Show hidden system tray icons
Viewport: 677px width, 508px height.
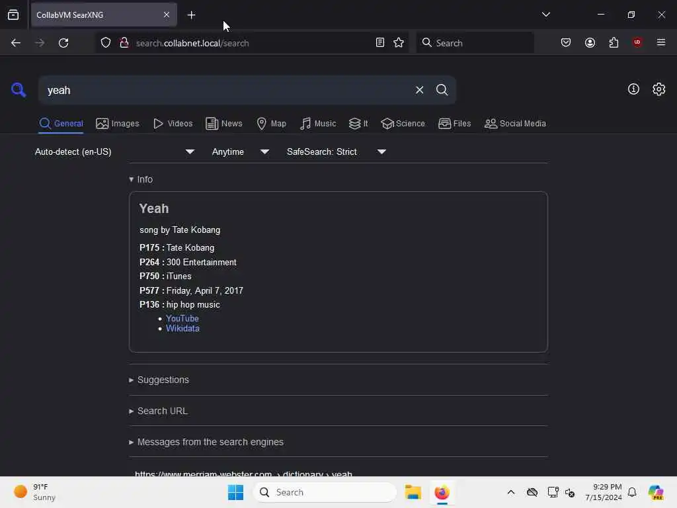pos(511,492)
